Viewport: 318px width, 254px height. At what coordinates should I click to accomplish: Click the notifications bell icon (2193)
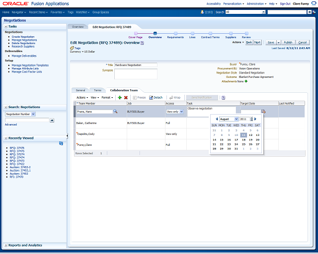202,12
